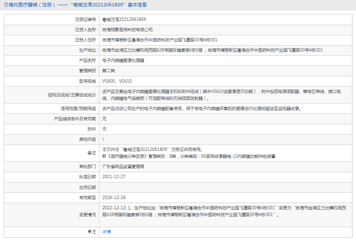Click the bullet icon beside 注

pos(90,231)
